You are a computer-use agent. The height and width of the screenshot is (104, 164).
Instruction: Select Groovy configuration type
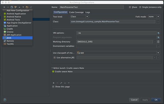[x=17, y=32]
